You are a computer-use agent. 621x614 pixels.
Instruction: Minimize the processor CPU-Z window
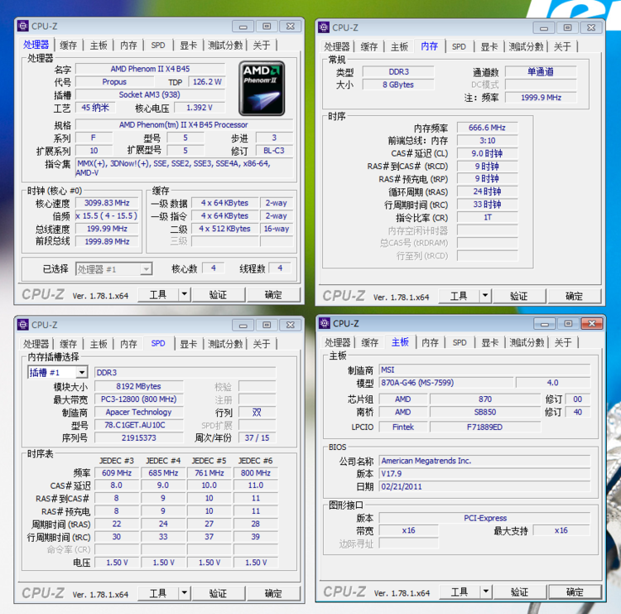[x=243, y=27]
